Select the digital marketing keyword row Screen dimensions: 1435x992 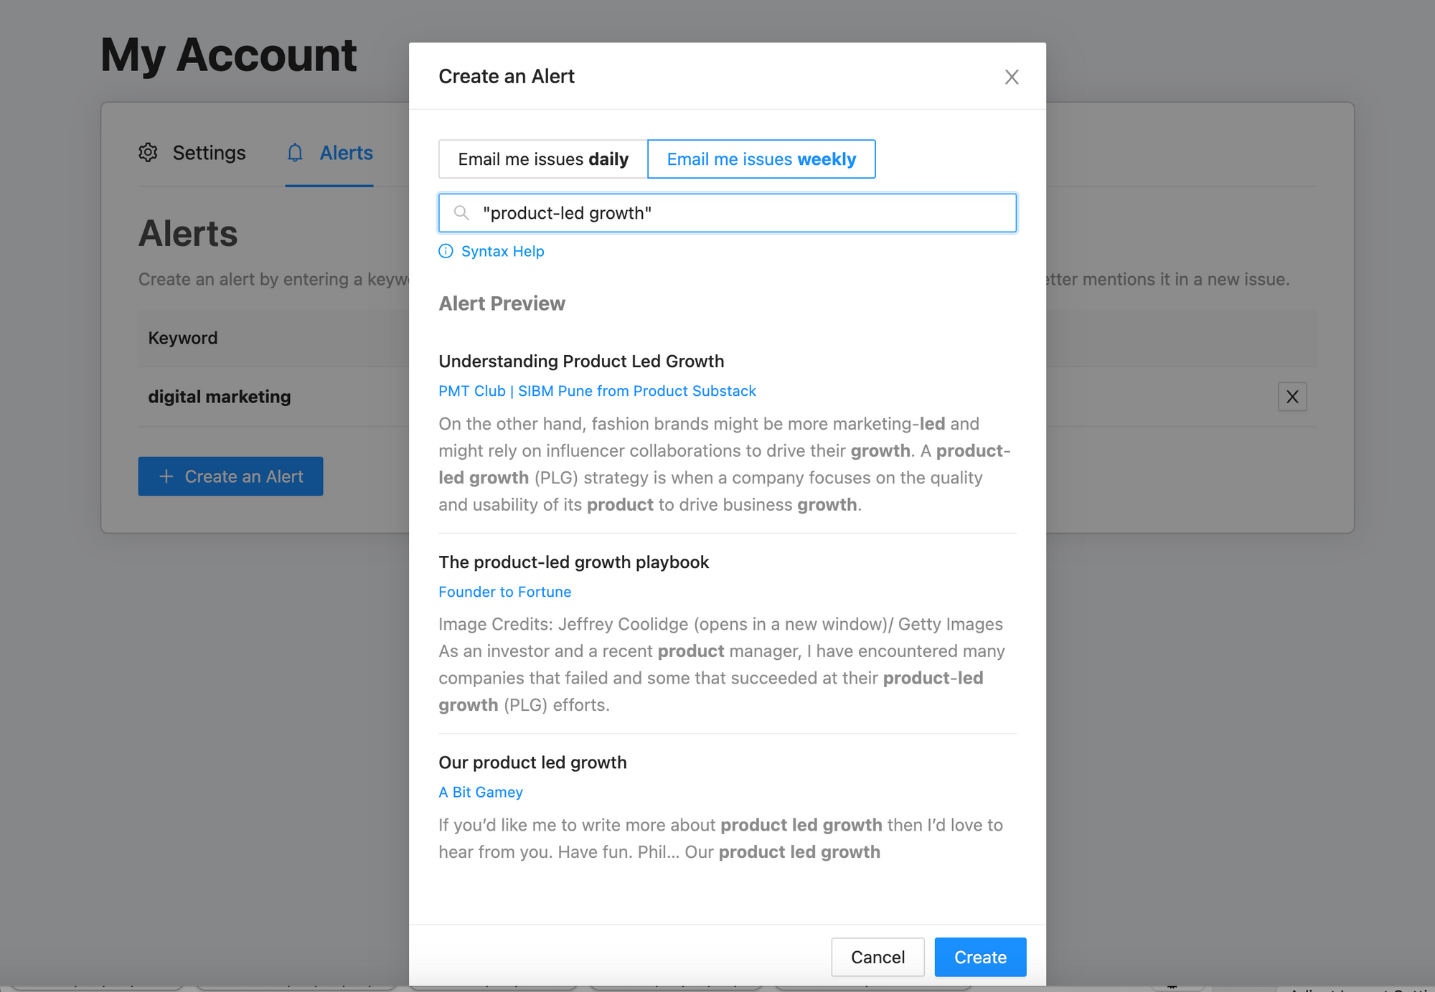point(220,397)
